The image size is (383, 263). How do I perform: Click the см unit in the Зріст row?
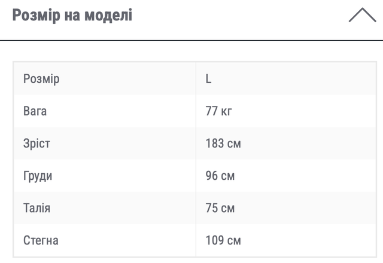tap(234, 144)
